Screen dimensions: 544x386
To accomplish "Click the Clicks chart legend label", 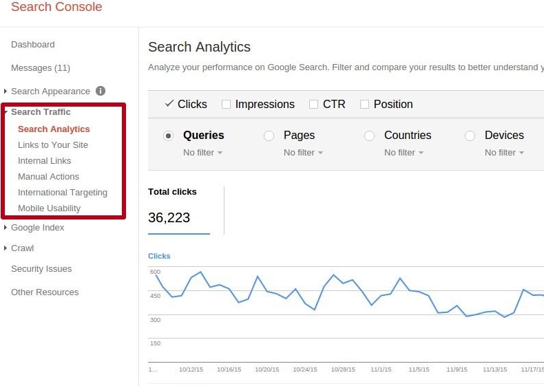I will pos(159,256).
